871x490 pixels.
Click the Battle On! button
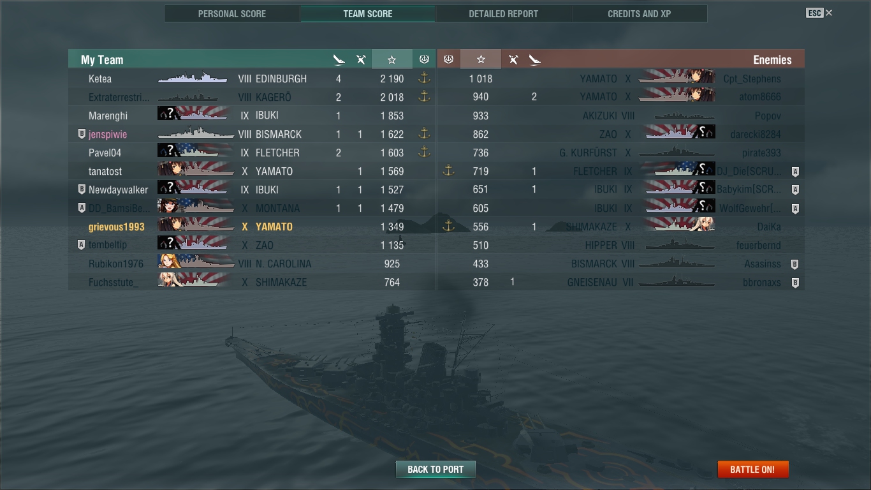point(752,469)
